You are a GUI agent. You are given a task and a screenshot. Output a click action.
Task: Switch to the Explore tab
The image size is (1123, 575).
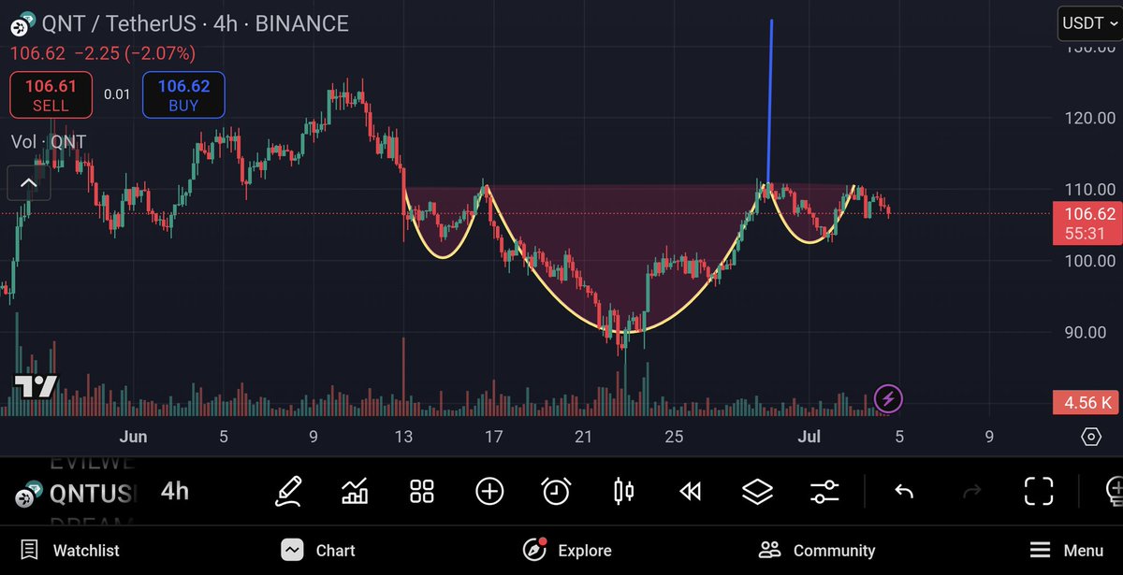pyautogui.click(x=566, y=550)
